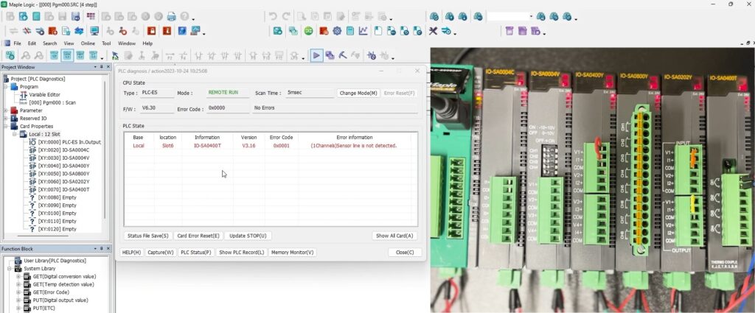Click the teal icon at the start of the ladder toolbar
This screenshot has width=755, height=313.
coord(10,56)
